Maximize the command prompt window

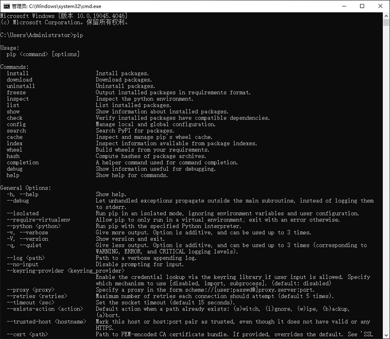[362, 6]
